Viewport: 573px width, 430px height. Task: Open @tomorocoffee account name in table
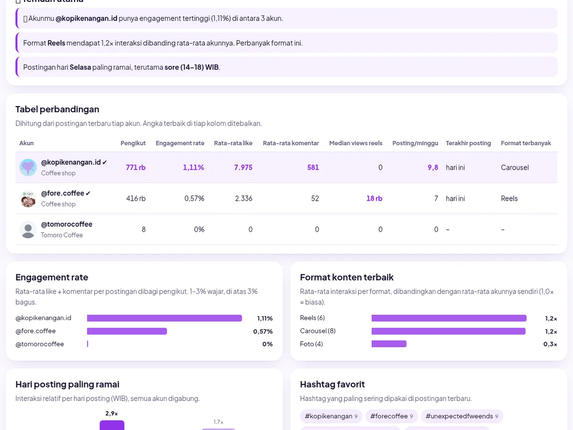pyautogui.click(x=67, y=224)
